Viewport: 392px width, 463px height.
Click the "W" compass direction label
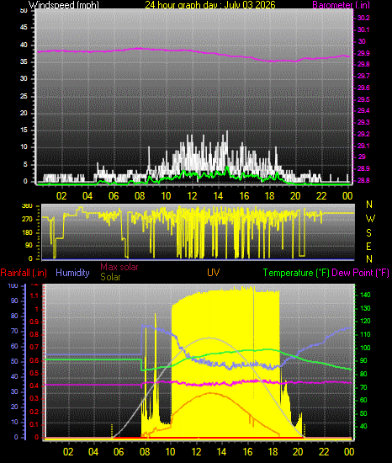[370, 219]
